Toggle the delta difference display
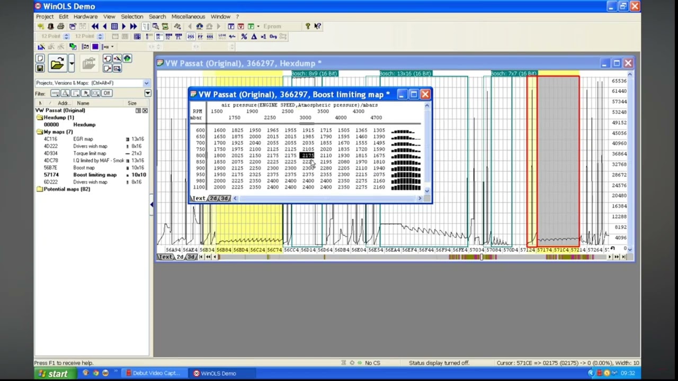Screen dimensions: 678x381 coord(254,37)
